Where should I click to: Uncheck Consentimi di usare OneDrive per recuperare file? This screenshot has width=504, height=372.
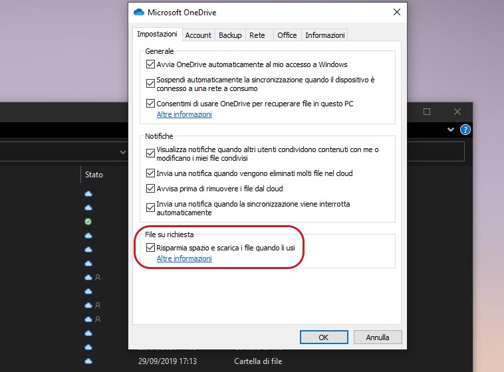(150, 104)
